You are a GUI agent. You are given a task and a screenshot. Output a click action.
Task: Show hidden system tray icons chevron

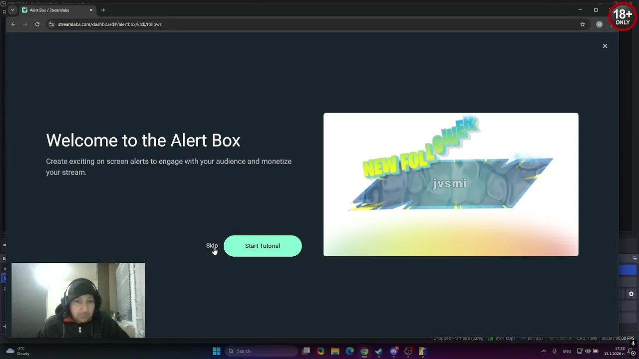tap(544, 351)
